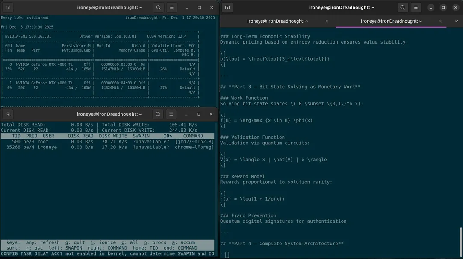The height and width of the screenshot is (259, 463).
Task: Focus the cursor prompt at bottom of right terminal
Action: [227, 255]
